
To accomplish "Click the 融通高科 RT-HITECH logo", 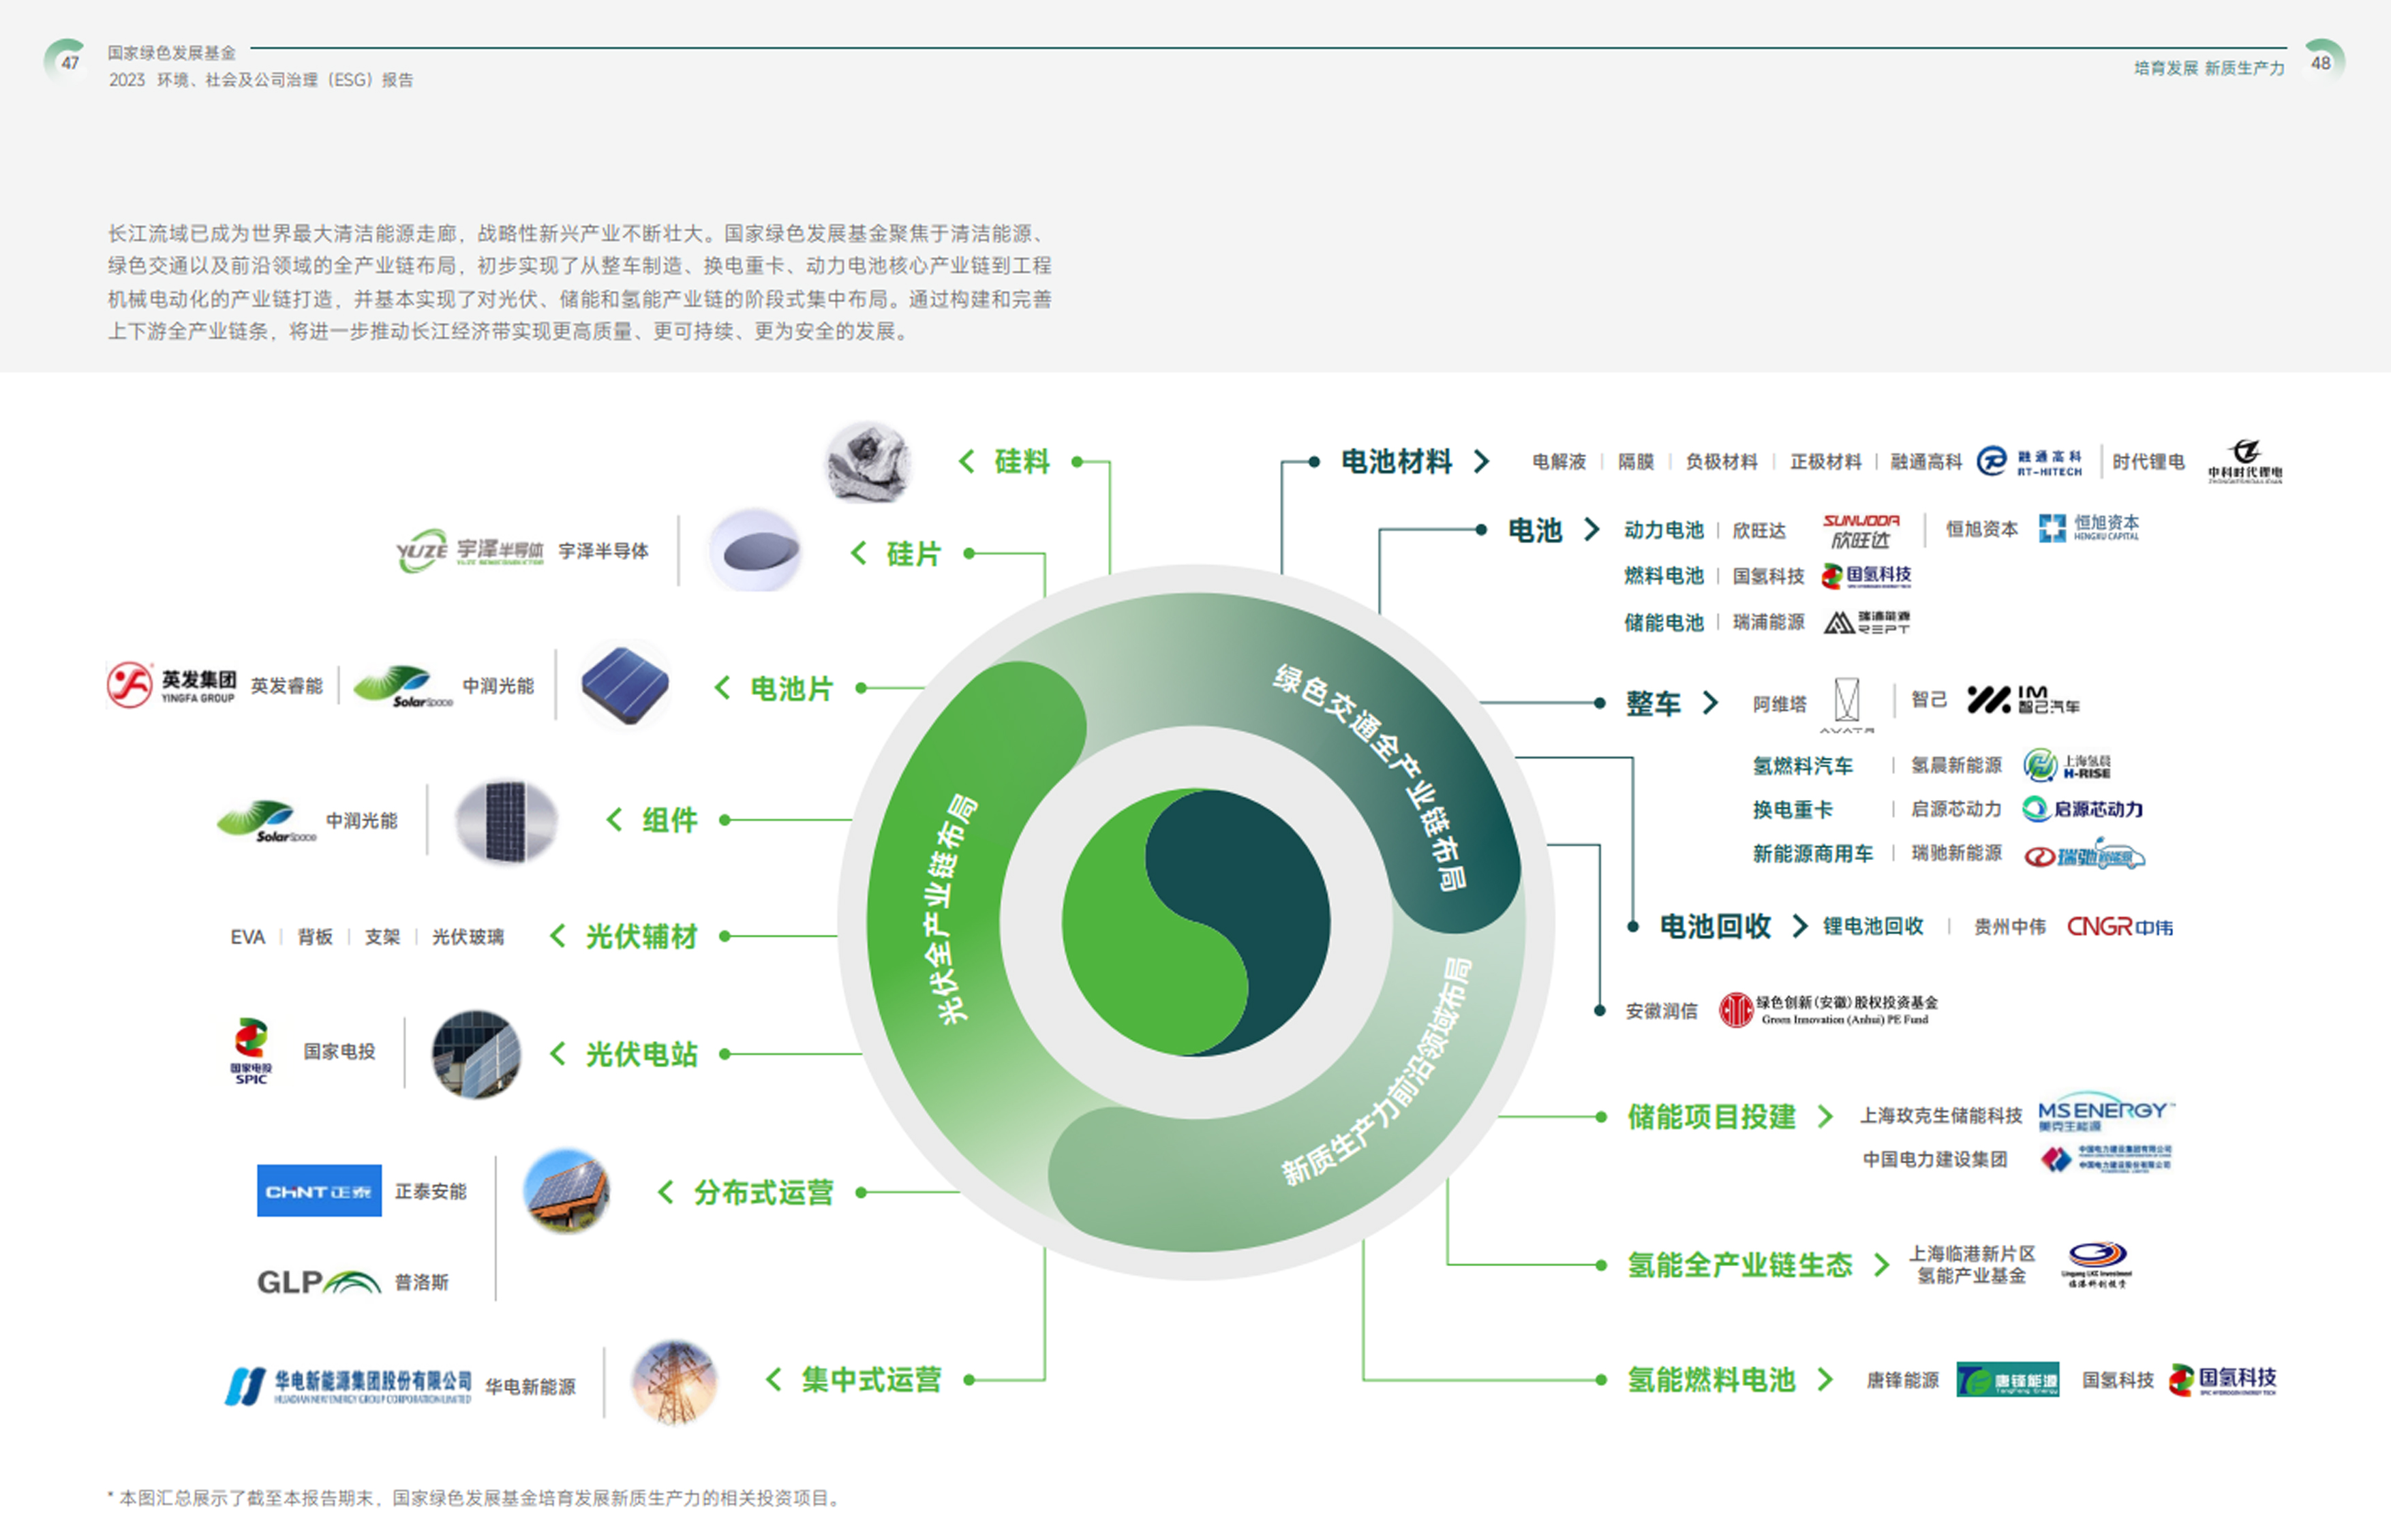I will click(x=2030, y=462).
